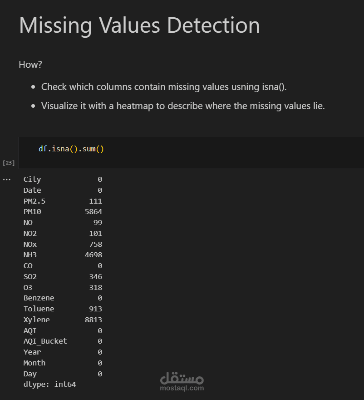Click the Missing Values Detection heading
364x400 pixels.
pyautogui.click(x=139, y=25)
